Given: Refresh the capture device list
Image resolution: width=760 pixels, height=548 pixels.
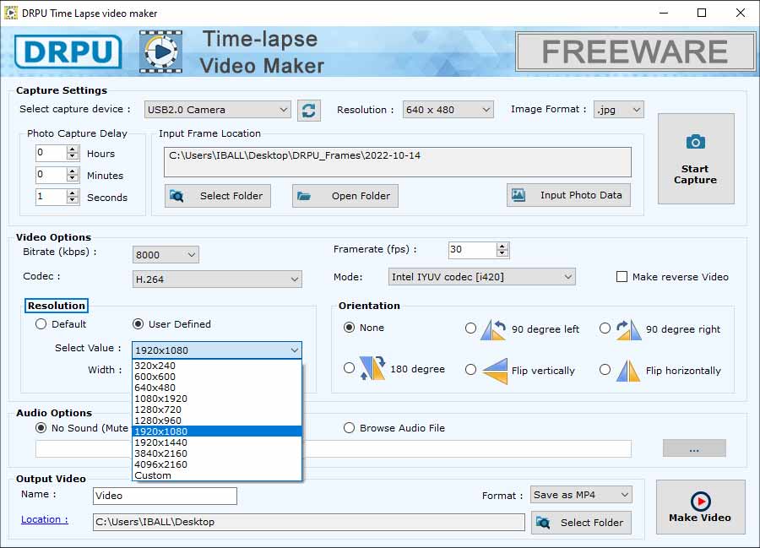Looking at the screenshot, I should point(309,111).
